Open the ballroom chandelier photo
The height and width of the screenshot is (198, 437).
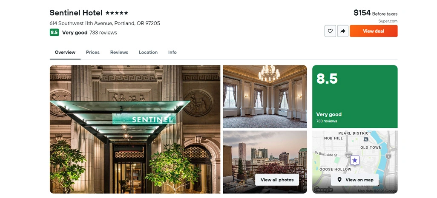(x=265, y=96)
